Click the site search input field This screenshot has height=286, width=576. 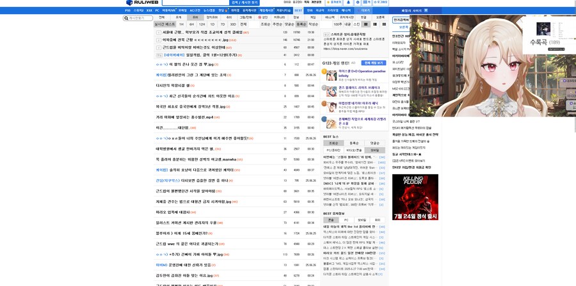[x=196, y=3]
